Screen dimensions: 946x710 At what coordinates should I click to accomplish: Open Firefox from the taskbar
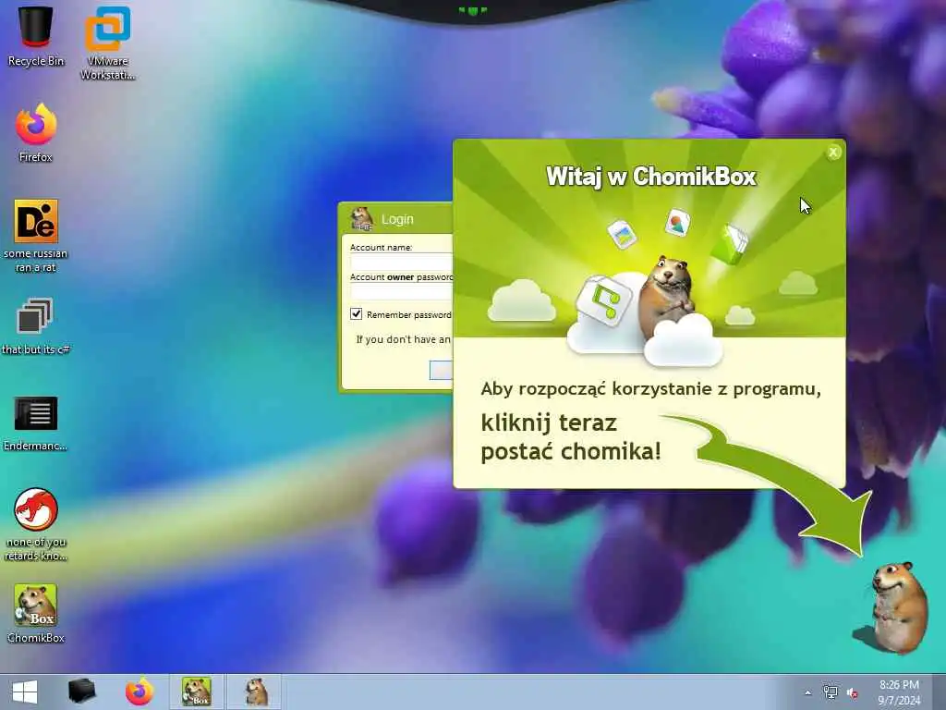(x=139, y=692)
